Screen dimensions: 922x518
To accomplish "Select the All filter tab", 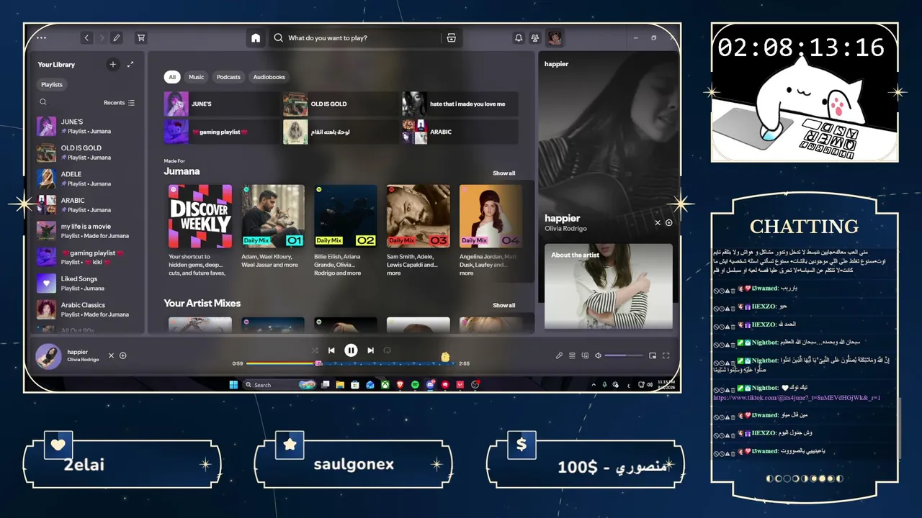I will (x=172, y=77).
